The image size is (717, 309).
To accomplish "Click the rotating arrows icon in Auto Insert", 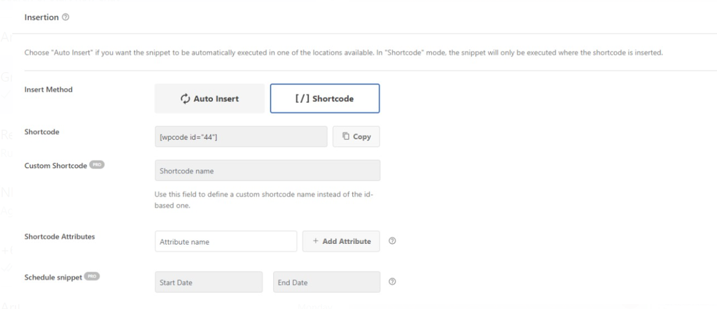I will (x=186, y=99).
